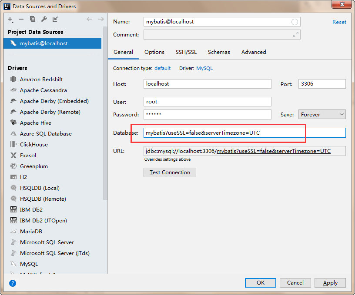The width and height of the screenshot is (355, 295).
Task: Expand the Comment field editor
Action: point(296,35)
